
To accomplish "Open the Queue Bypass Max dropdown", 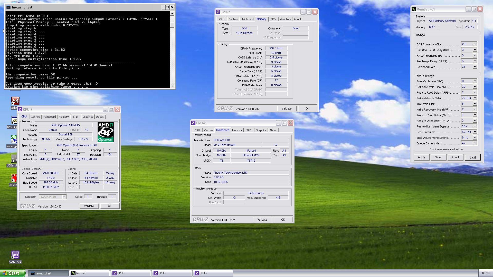I will (x=475, y=143).
